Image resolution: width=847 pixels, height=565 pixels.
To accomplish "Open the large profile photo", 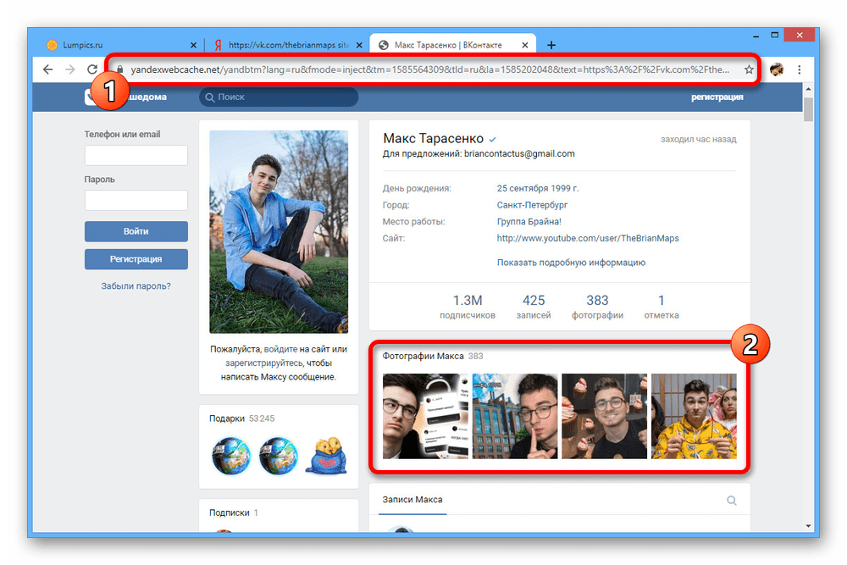I will [279, 232].
